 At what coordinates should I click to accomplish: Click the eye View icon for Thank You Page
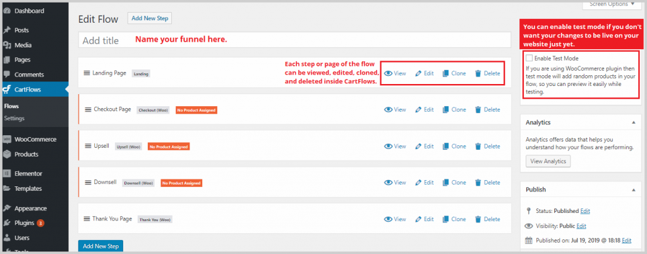tap(388, 219)
